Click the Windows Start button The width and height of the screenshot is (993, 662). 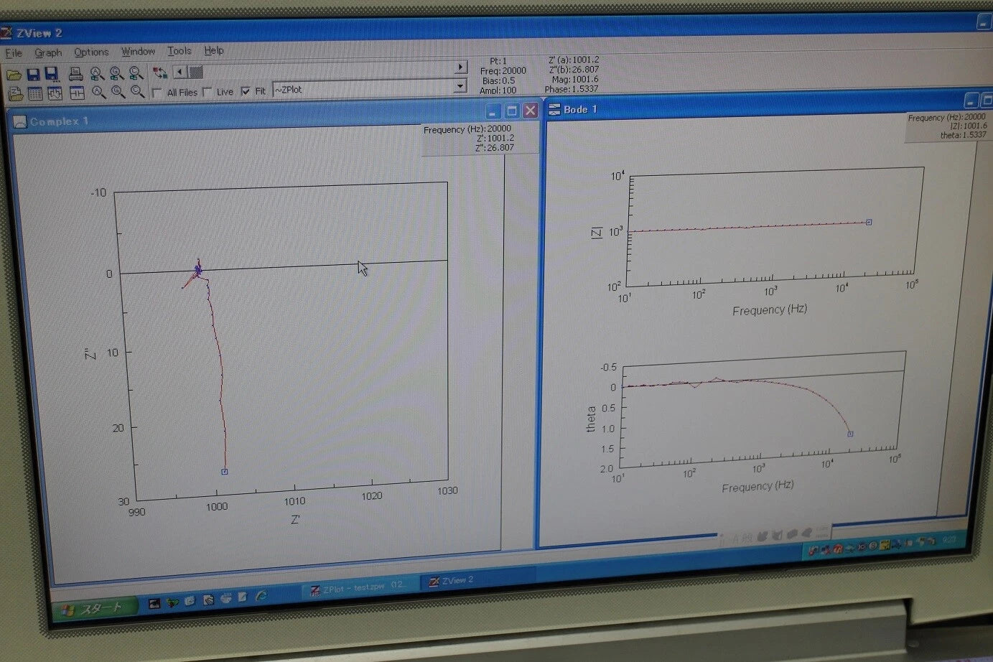[94, 609]
